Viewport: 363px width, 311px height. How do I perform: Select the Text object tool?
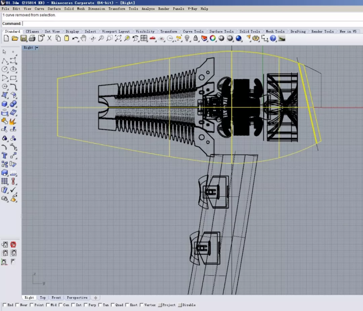coord(5,155)
